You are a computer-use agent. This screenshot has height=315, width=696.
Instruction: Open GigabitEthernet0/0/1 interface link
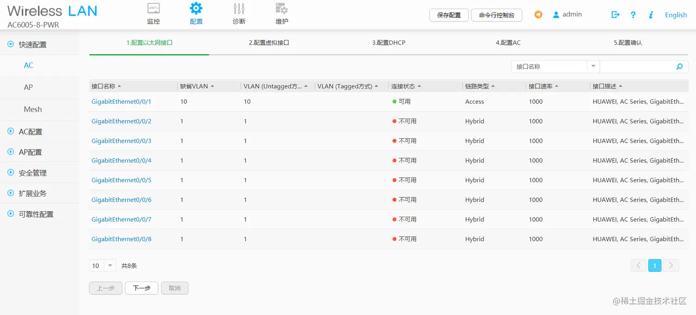coord(122,101)
